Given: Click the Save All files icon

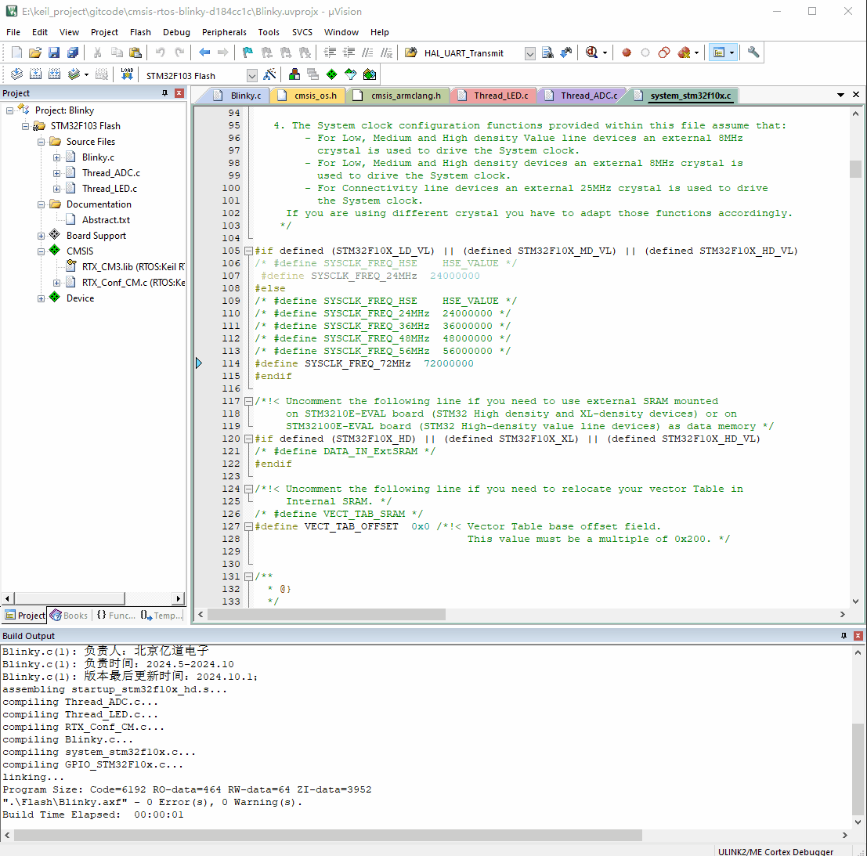Looking at the screenshot, I should pos(73,52).
